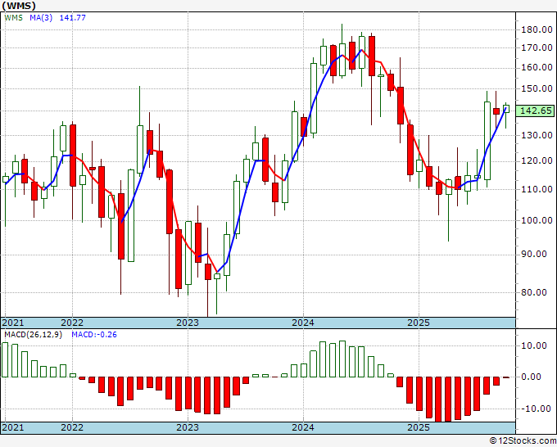Click 2021 on the price chart time axis

pos(13,323)
